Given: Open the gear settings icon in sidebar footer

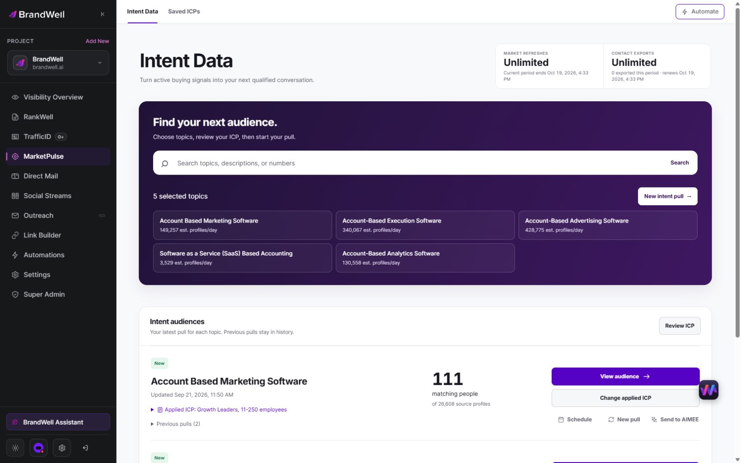Looking at the screenshot, I should tap(62, 448).
